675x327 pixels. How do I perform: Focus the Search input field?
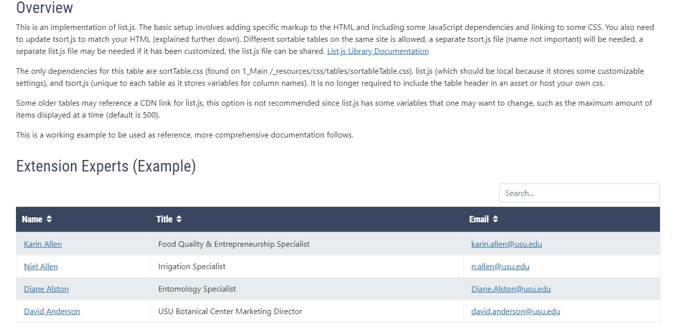tap(579, 193)
